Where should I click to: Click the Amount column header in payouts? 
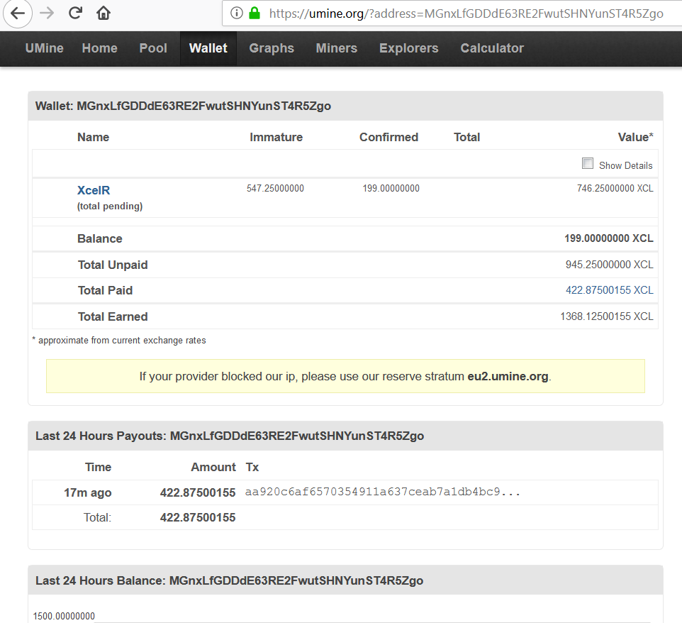[x=213, y=467]
